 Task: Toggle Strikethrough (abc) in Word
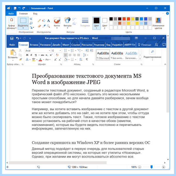click(x=43, y=55)
